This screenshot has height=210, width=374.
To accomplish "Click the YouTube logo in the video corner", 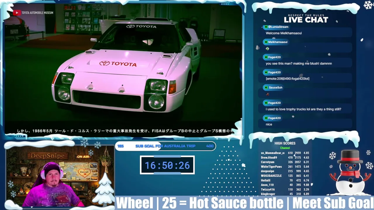I will (x=16, y=13).
